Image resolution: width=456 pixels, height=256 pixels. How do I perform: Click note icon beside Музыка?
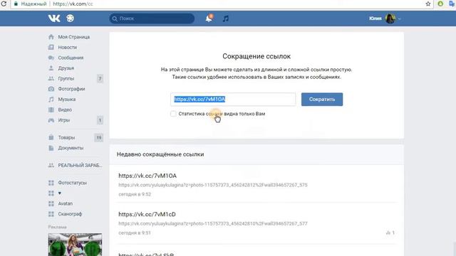pyautogui.click(x=51, y=100)
